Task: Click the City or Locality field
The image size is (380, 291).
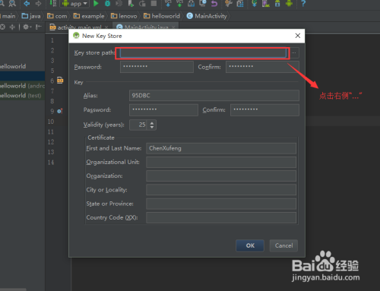Action: point(221,190)
